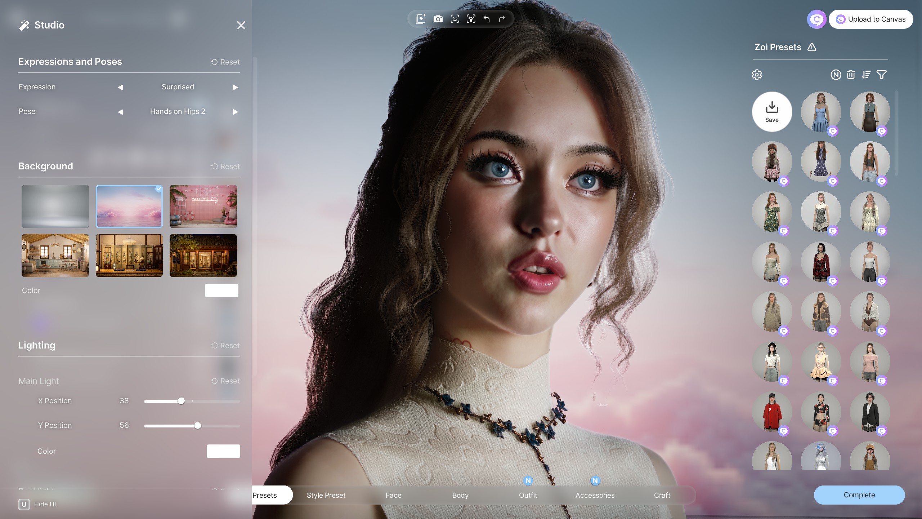Image resolution: width=922 pixels, height=519 pixels.
Task: Switch to the next Pose
Action: (x=235, y=112)
